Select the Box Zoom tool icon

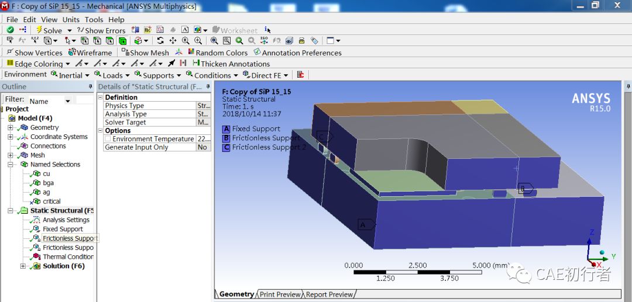(x=198, y=41)
